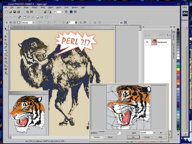Click the OK button in dialog
The height and width of the screenshot is (144, 192).
pos(133,137)
